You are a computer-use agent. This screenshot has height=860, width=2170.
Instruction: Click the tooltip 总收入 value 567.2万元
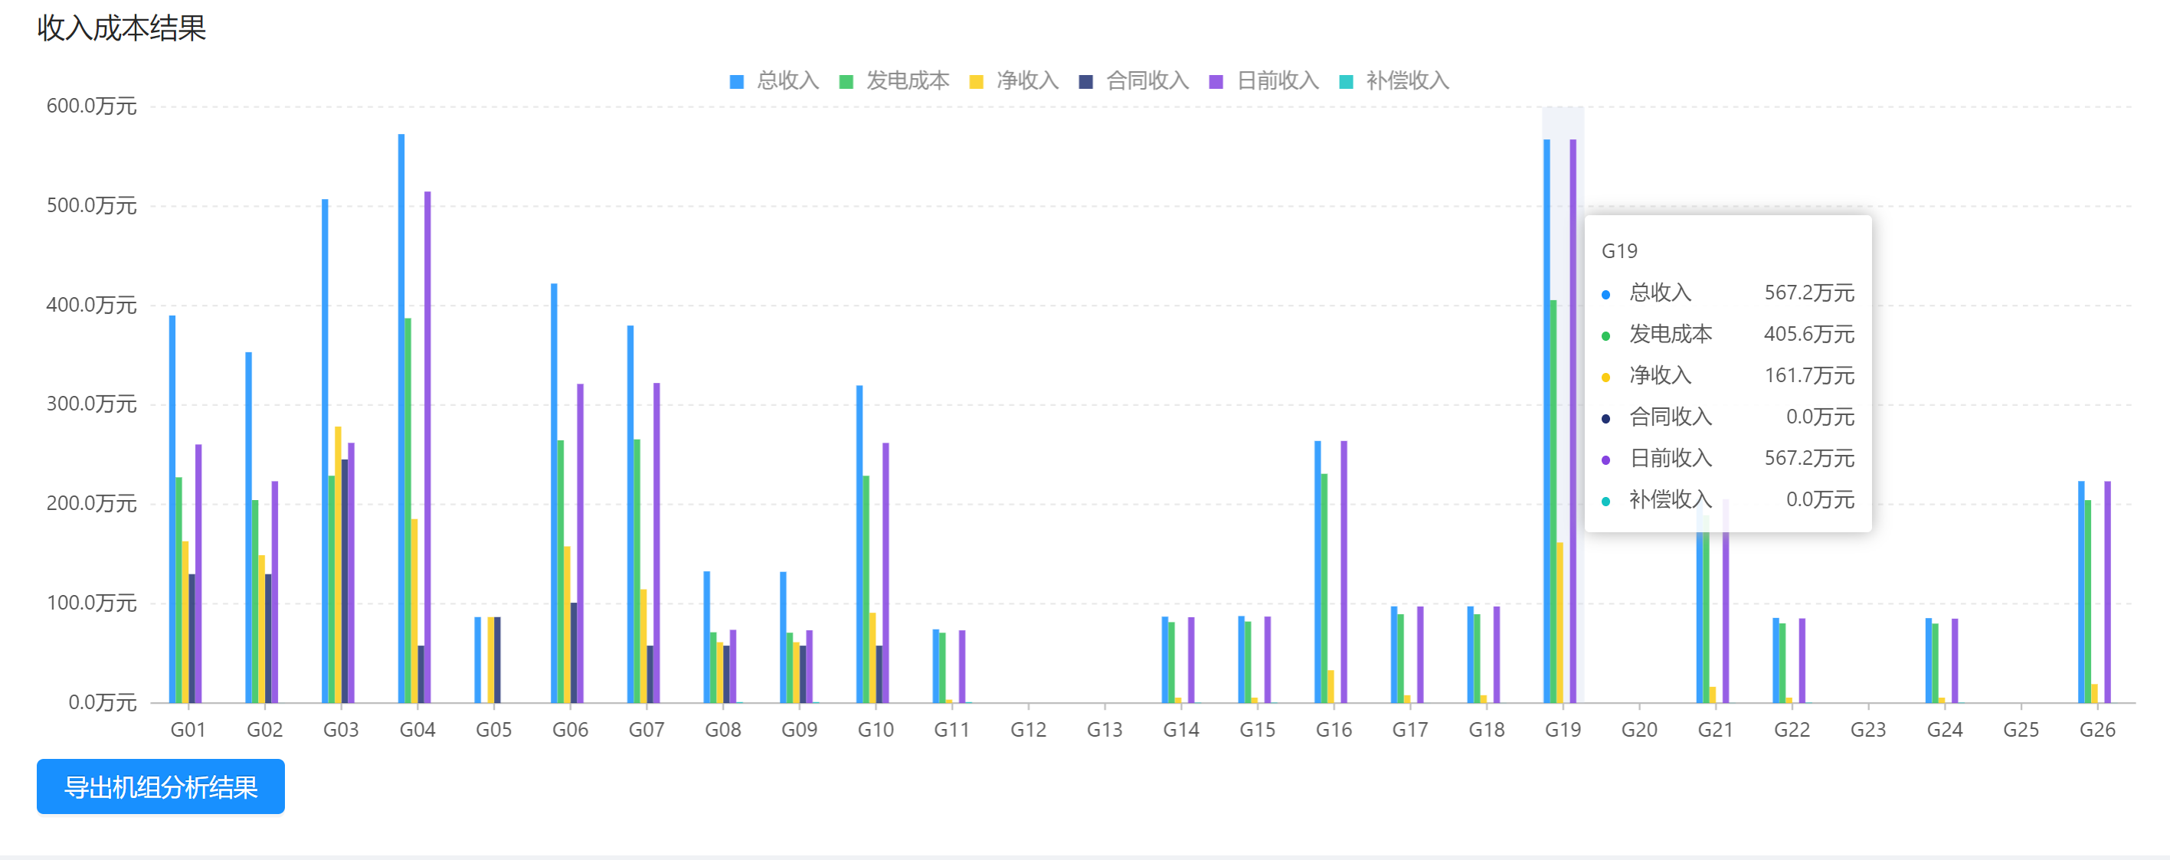pos(1809,293)
